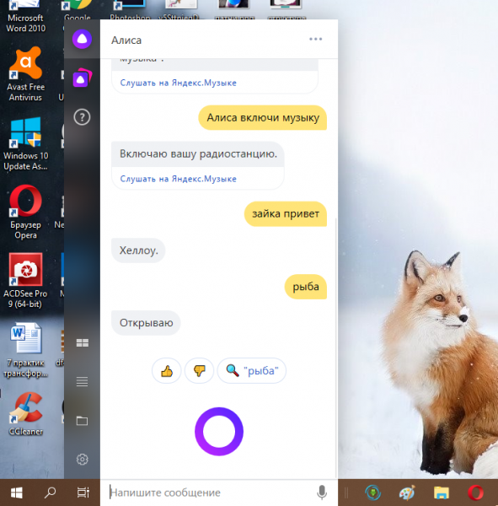
Task: Click into the Напишите сообщение input field
Action: [210, 493]
